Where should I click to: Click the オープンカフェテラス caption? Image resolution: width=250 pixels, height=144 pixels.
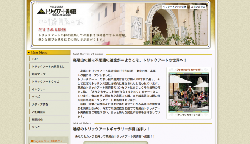click(189, 115)
